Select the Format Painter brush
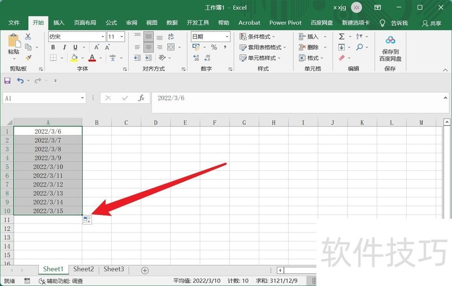 point(28,58)
